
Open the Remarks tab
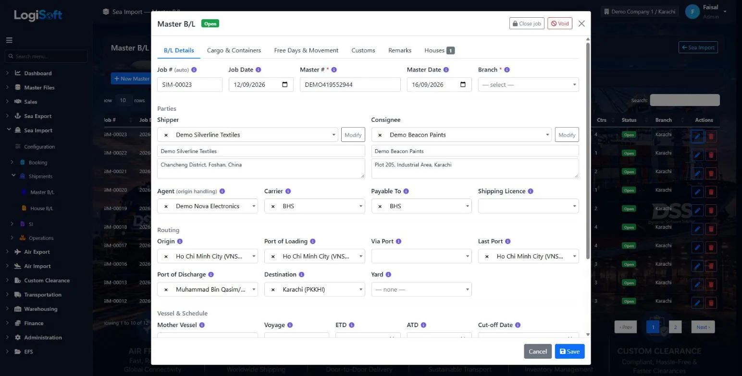[x=400, y=50]
